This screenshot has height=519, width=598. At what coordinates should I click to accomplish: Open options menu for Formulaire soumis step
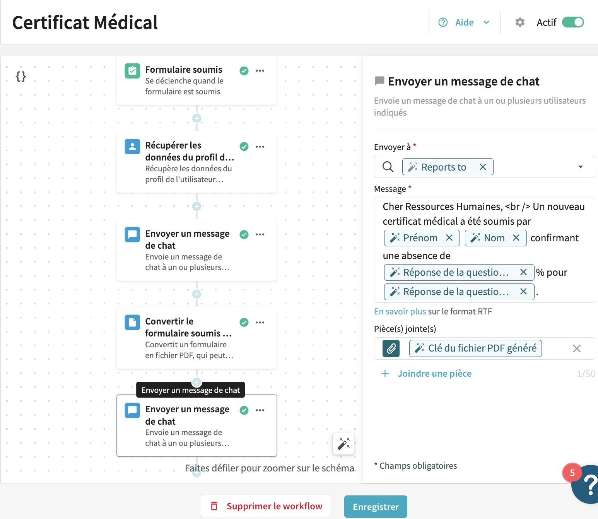[x=260, y=71]
